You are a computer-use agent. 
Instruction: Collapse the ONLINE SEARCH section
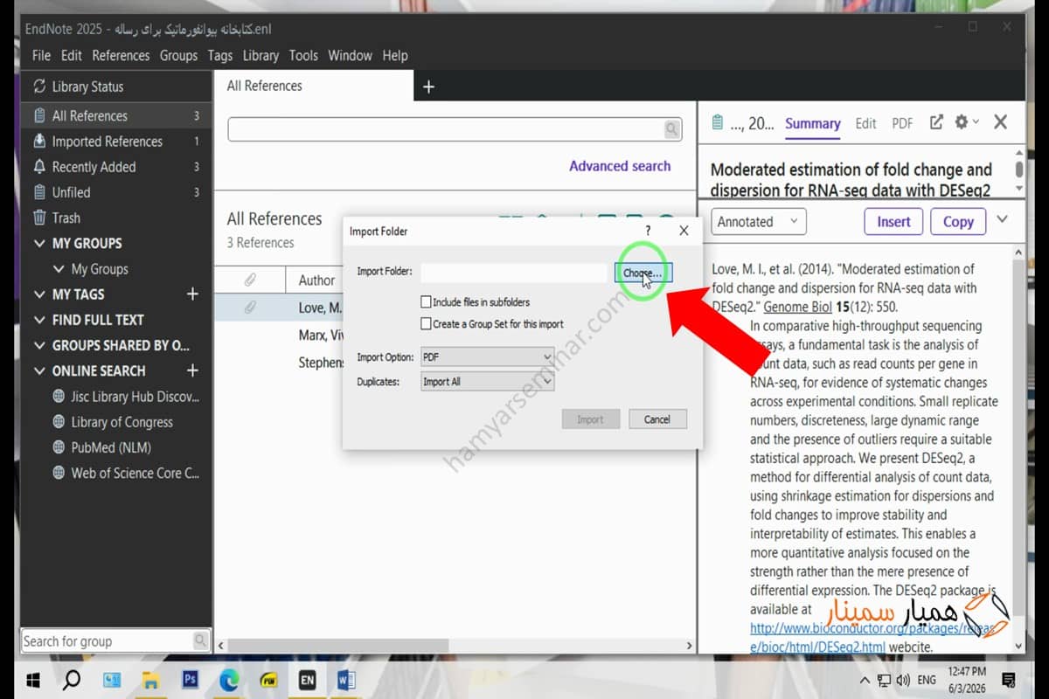click(38, 370)
